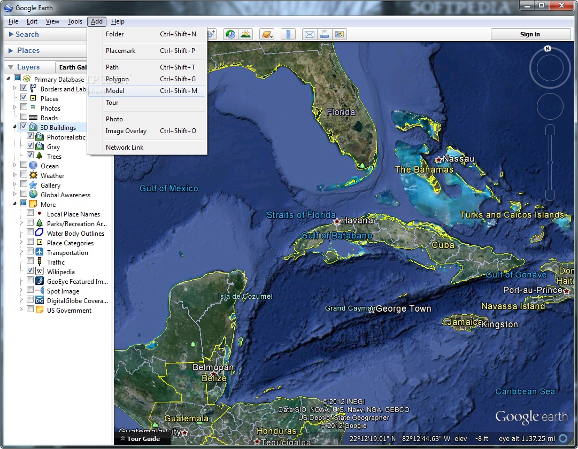Click the Havana label on the map
The width and height of the screenshot is (578, 449).
pos(357,220)
